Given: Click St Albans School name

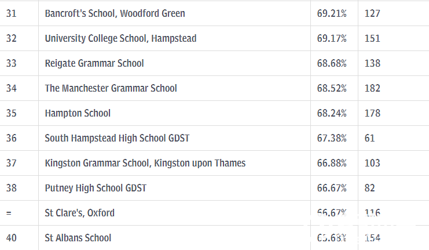Looking at the screenshot, I should click(x=78, y=238).
